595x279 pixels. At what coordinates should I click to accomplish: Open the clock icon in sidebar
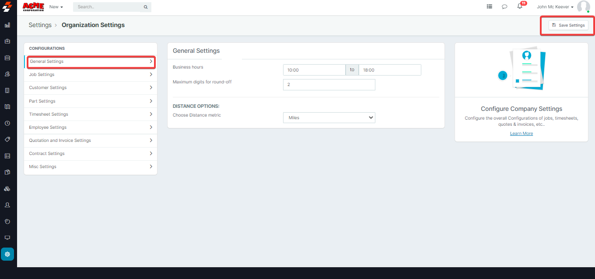pos(7,123)
